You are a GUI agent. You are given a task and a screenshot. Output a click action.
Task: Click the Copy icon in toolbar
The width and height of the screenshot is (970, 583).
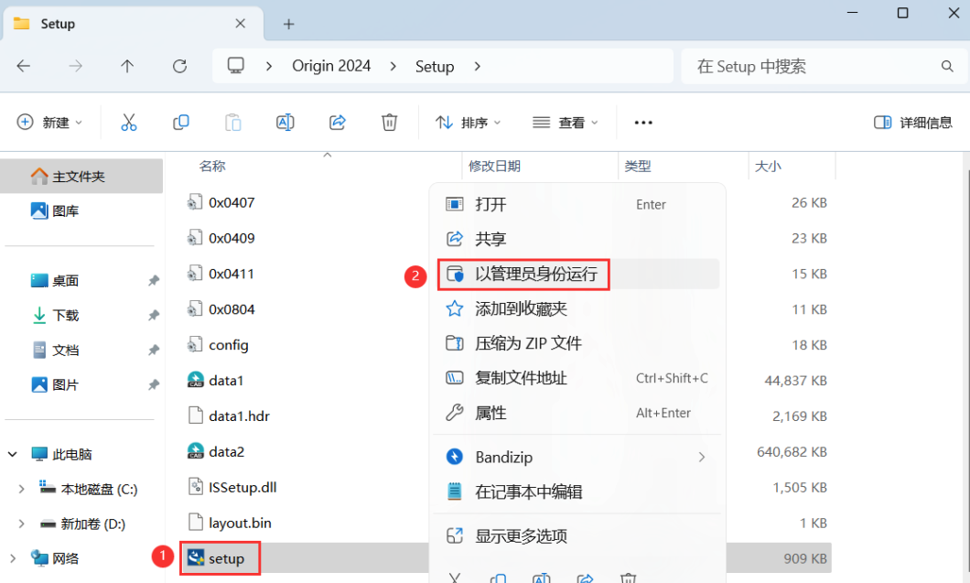(180, 123)
